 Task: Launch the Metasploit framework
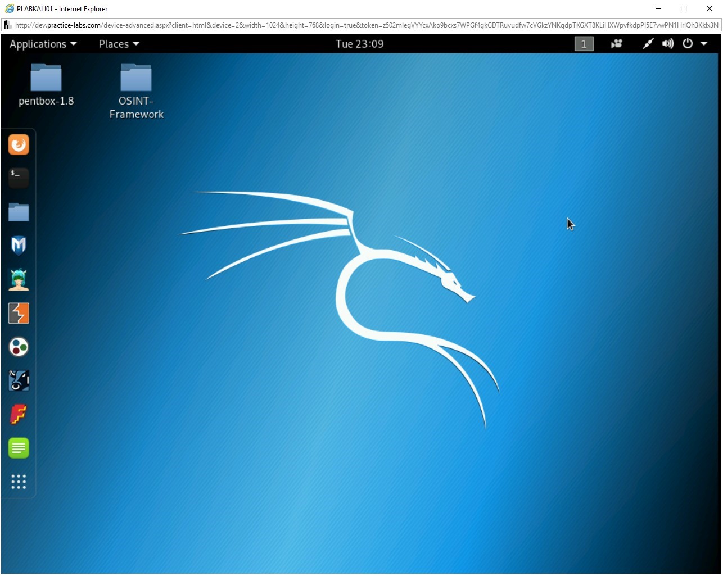[19, 246]
